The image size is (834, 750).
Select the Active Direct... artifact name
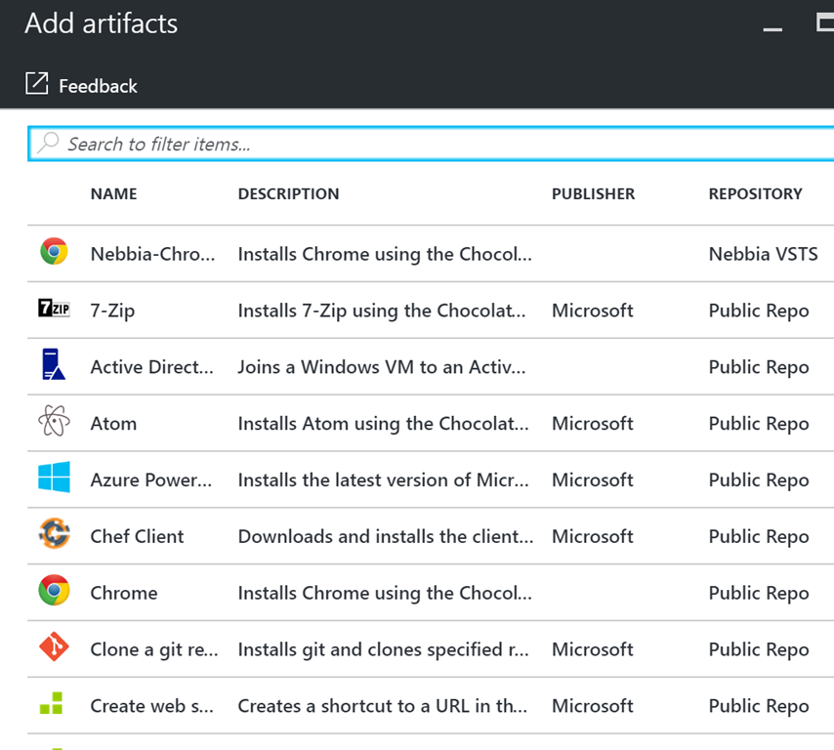coord(151,367)
